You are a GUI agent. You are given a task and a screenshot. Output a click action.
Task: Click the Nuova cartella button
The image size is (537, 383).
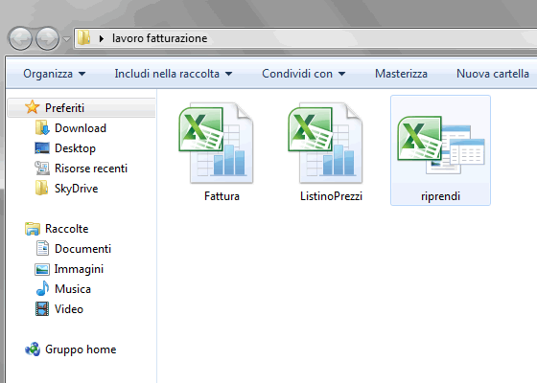(493, 74)
